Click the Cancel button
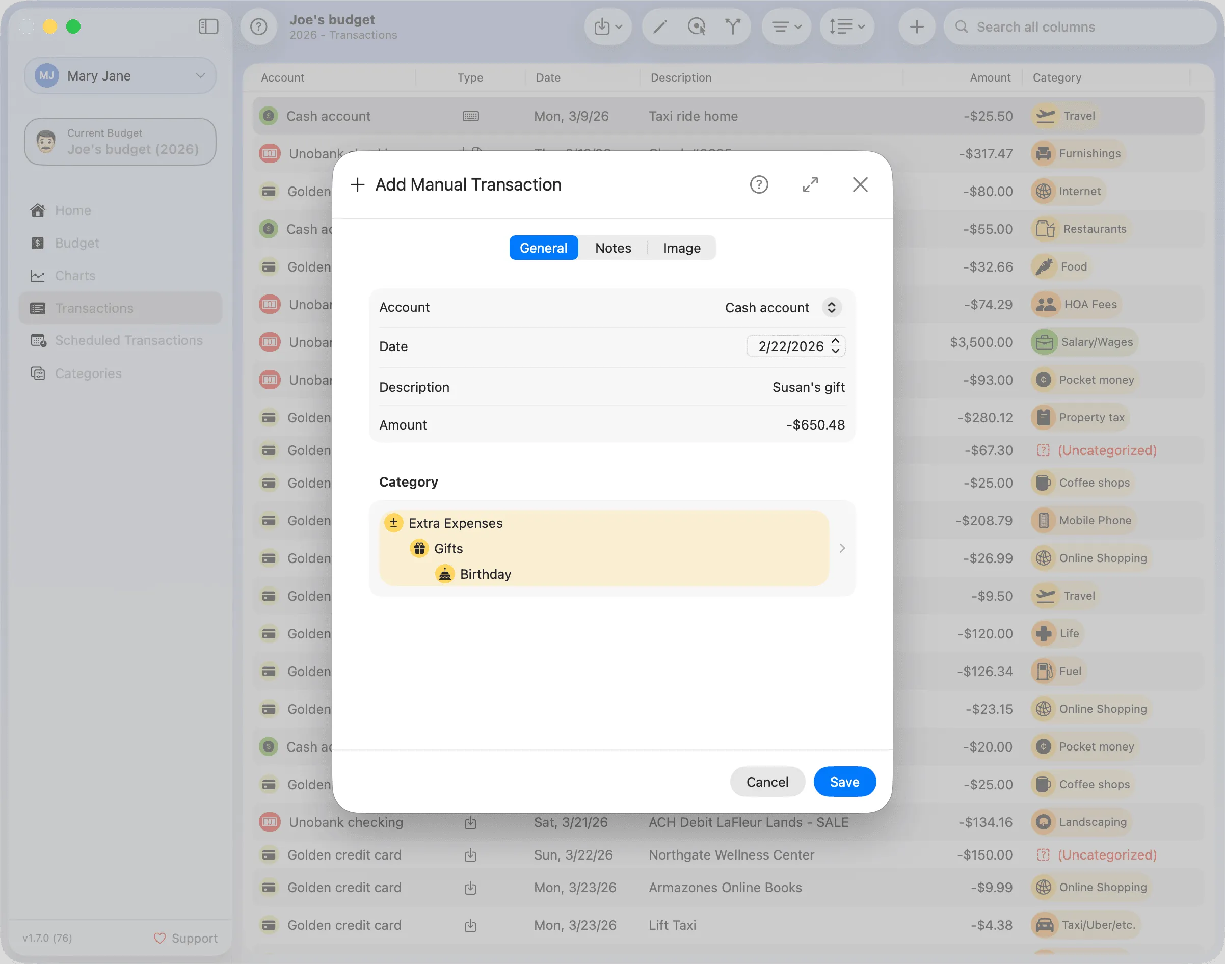This screenshot has height=964, width=1225. pyautogui.click(x=767, y=782)
